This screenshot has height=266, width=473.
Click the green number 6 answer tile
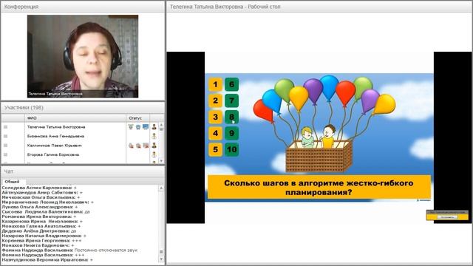tap(231, 84)
